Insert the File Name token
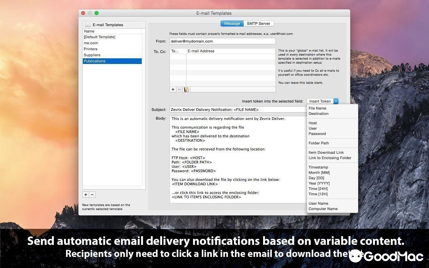This screenshot has height=268, width=429. tap(317, 108)
